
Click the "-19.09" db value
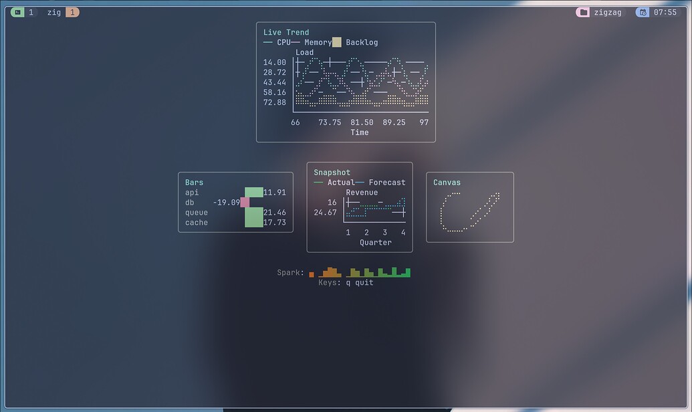tap(227, 203)
